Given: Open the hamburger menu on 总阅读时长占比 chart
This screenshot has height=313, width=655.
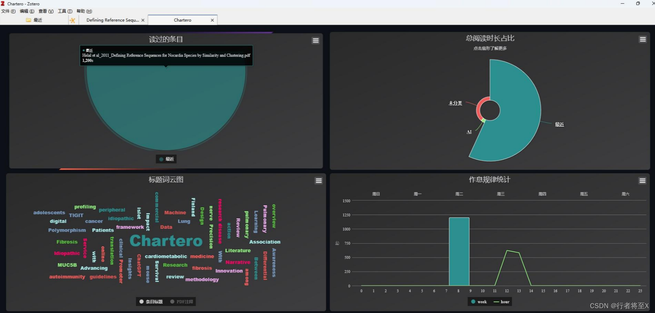Looking at the screenshot, I should click(643, 39).
